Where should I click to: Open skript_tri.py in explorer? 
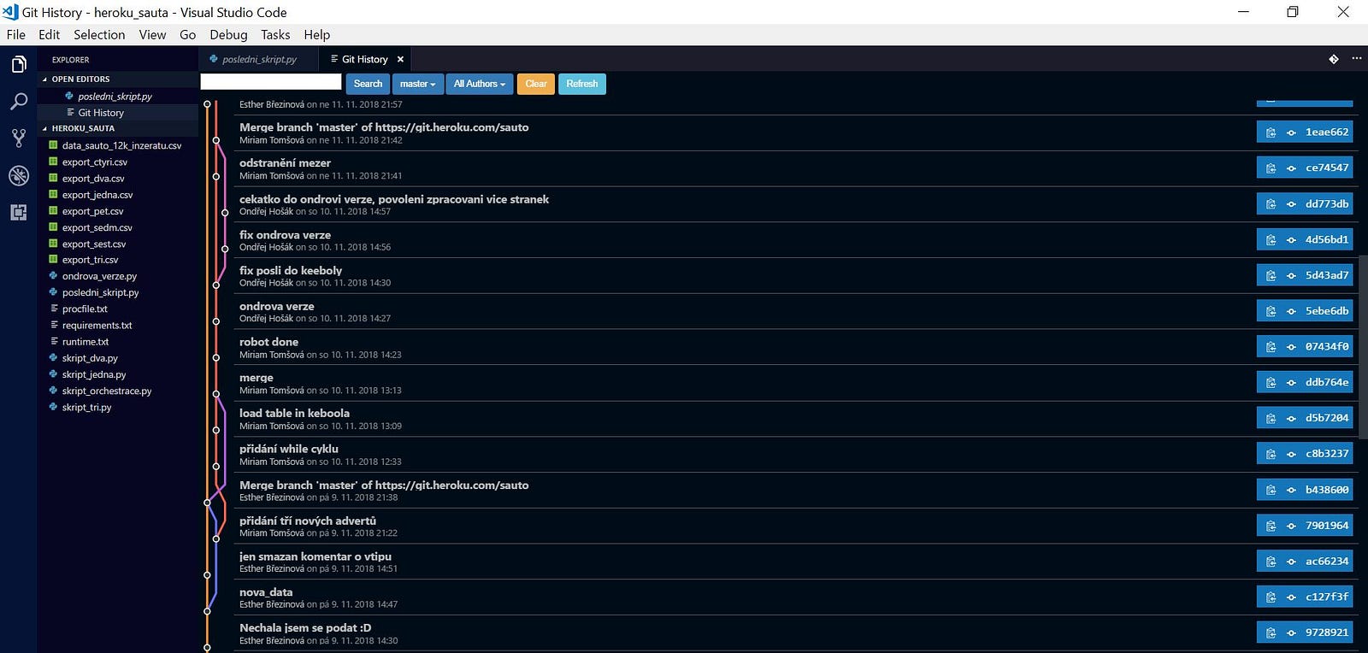pyautogui.click(x=86, y=408)
